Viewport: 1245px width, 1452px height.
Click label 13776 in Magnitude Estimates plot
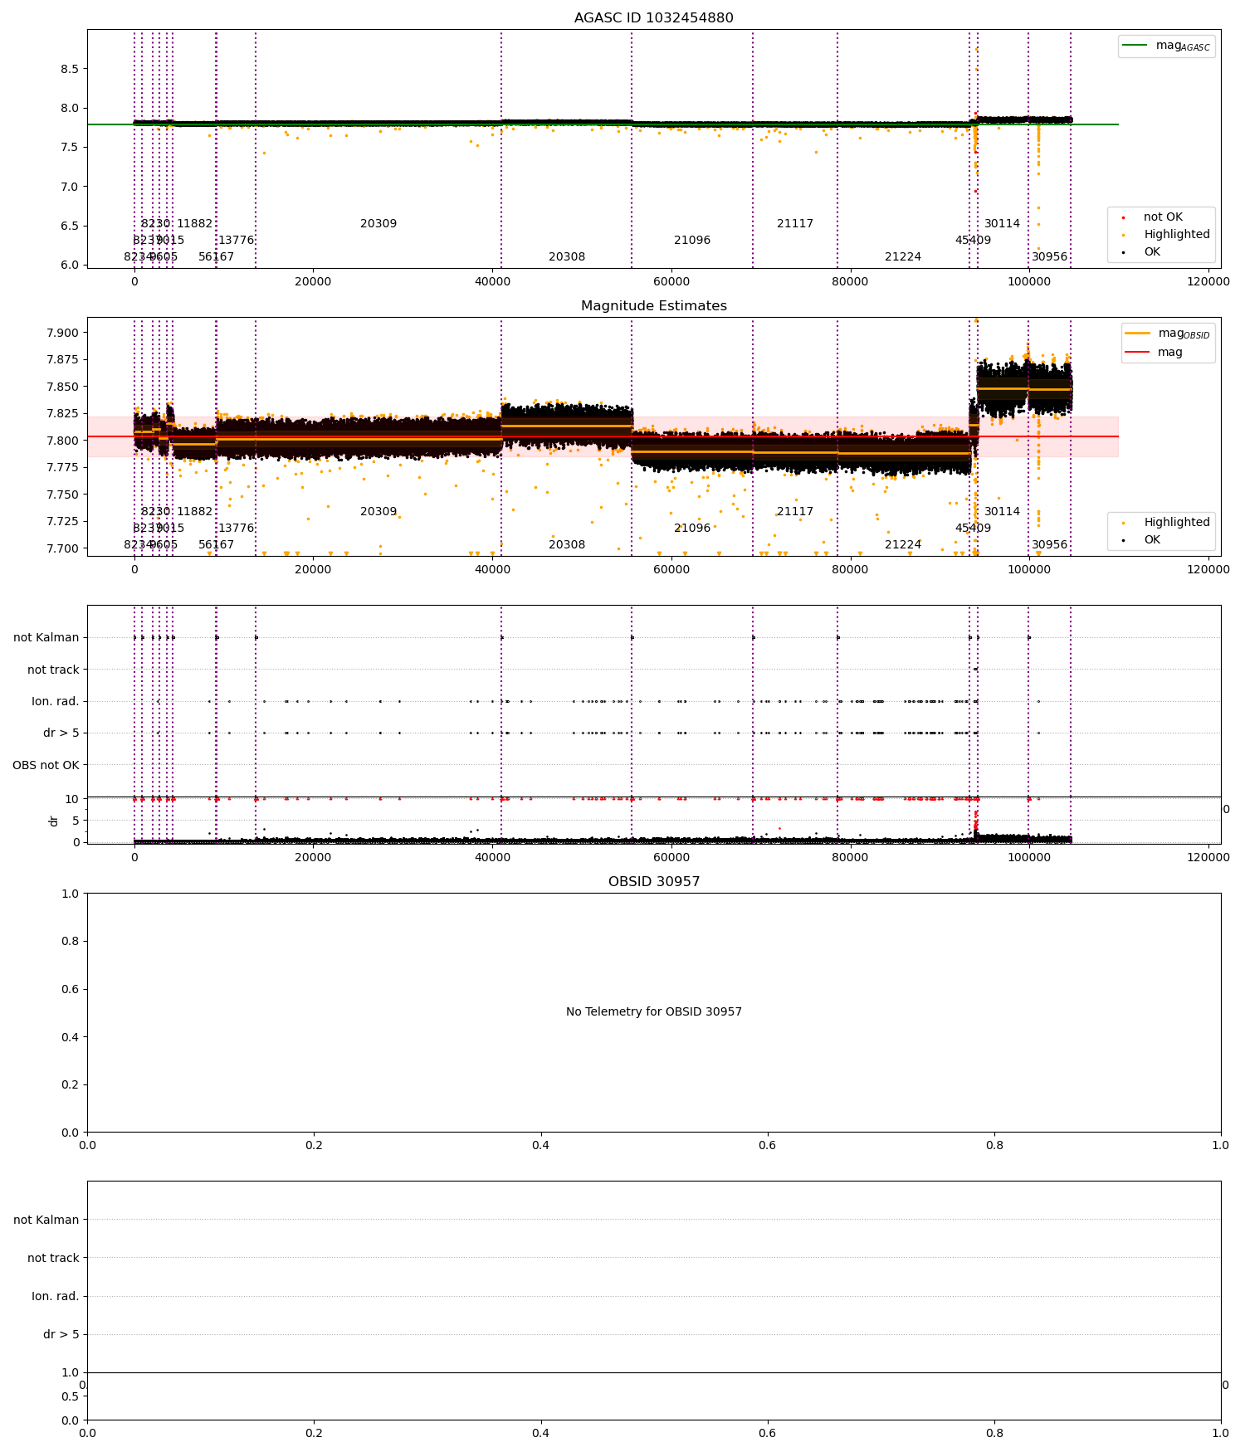[236, 529]
